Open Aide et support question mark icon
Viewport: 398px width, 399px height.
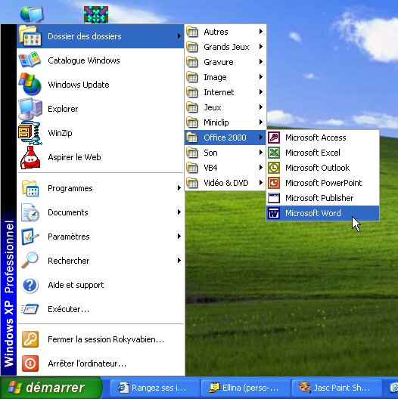[x=30, y=285]
